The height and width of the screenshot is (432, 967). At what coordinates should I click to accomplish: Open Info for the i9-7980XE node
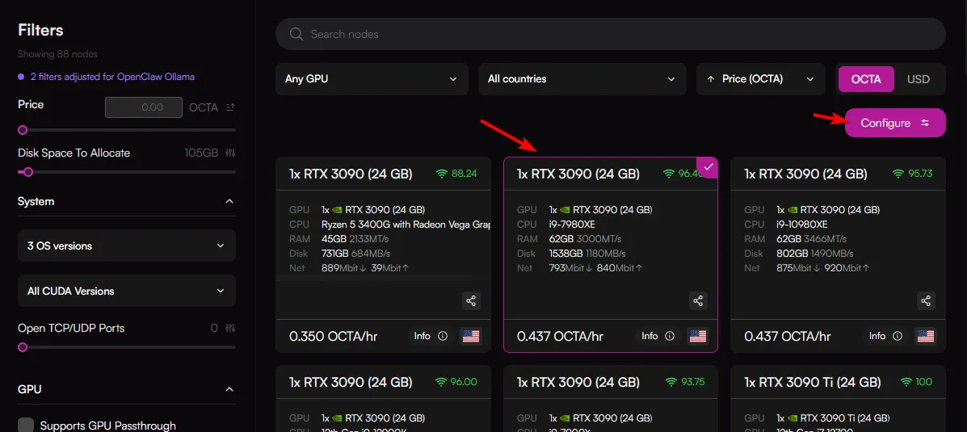pyautogui.click(x=658, y=336)
